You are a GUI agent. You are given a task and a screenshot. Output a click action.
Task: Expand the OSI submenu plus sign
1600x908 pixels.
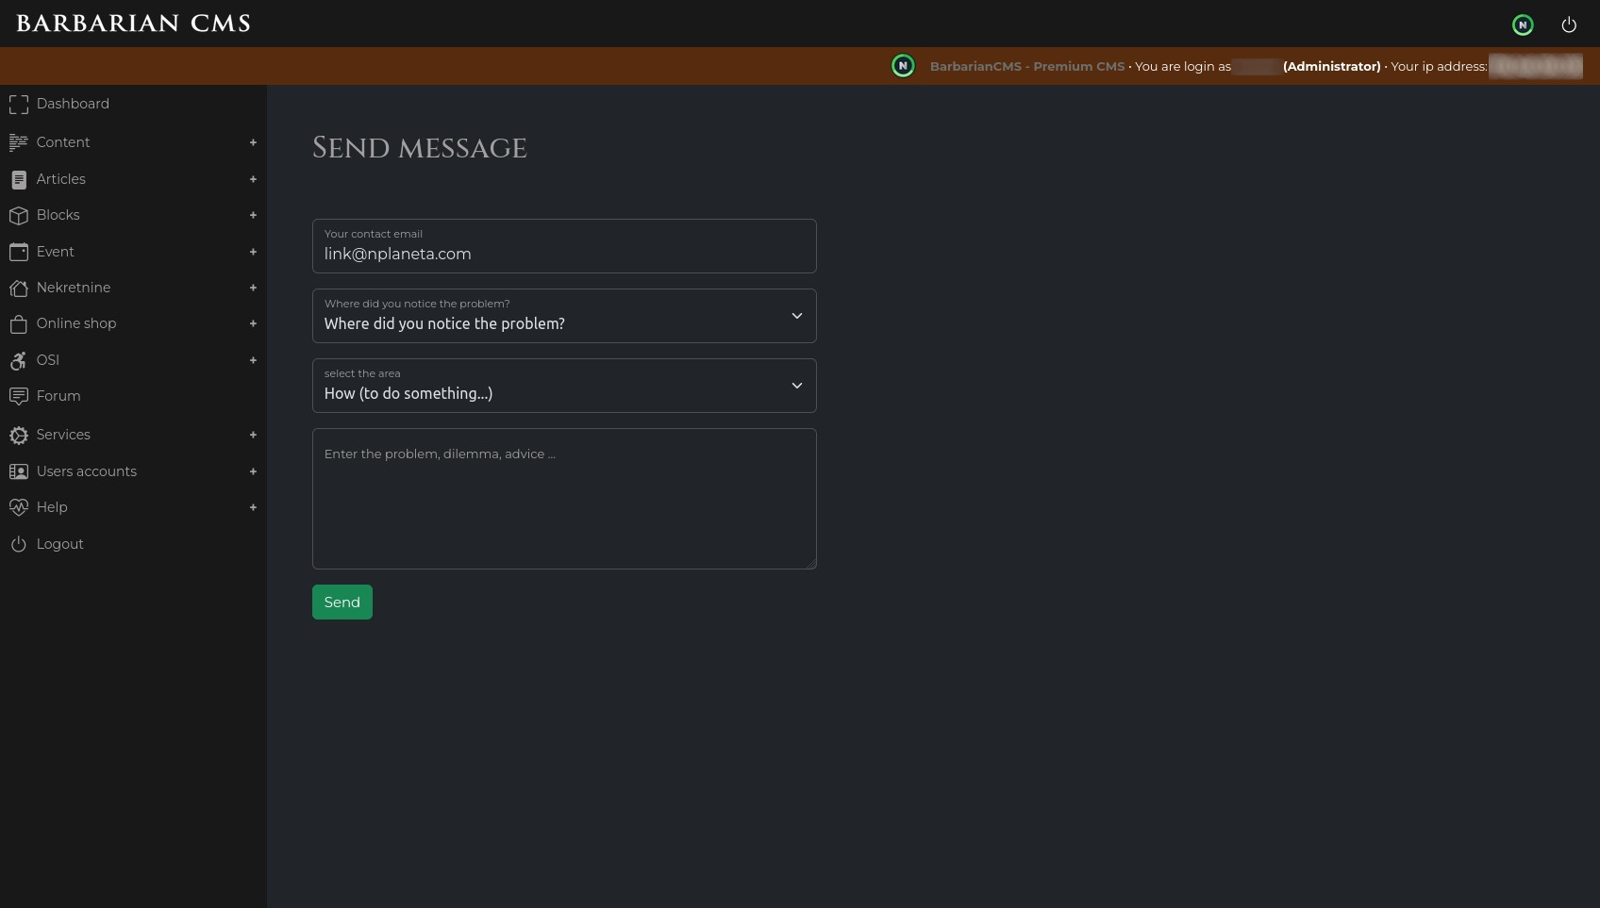[253, 360]
